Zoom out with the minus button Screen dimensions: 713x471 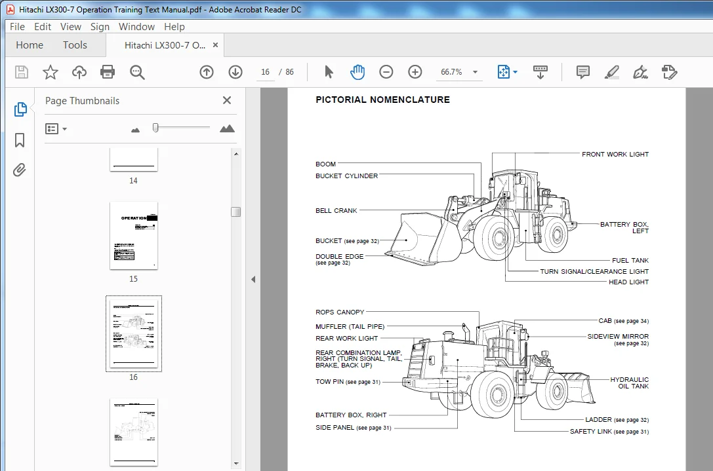386,72
